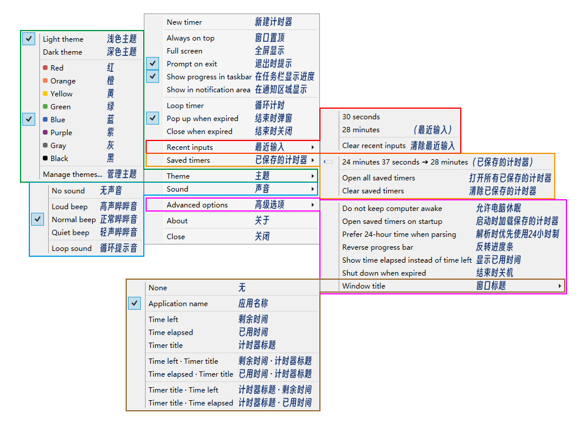Image resolution: width=587 pixels, height=429 pixels.
Task: Enable Full screen mode
Action: click(x=184, y=51)
